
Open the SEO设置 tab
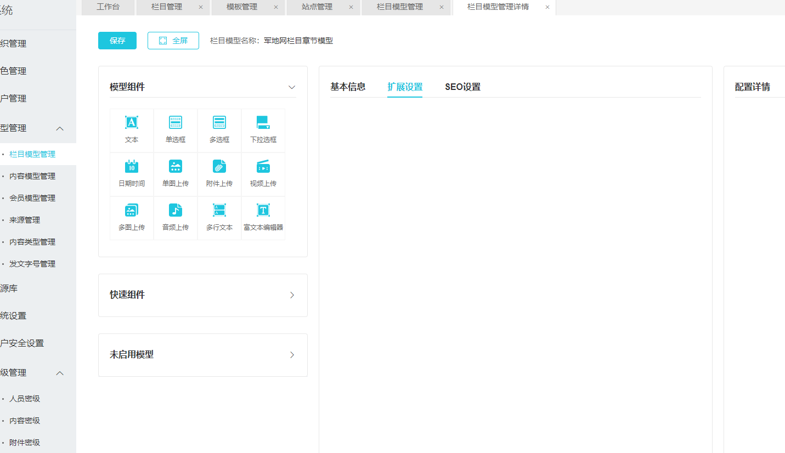[462, 87]
